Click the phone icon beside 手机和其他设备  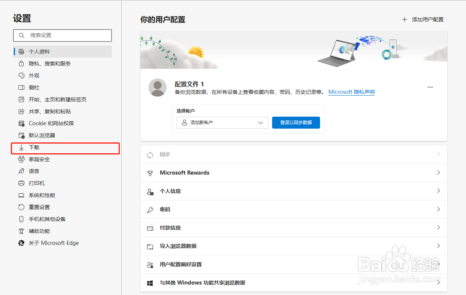21,219
